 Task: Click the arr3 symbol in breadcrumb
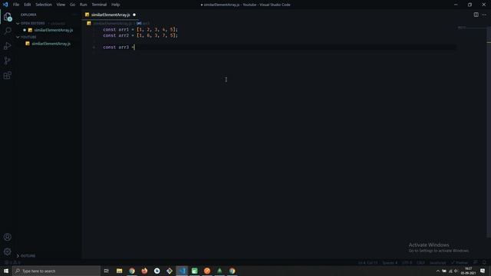[143, 24]
